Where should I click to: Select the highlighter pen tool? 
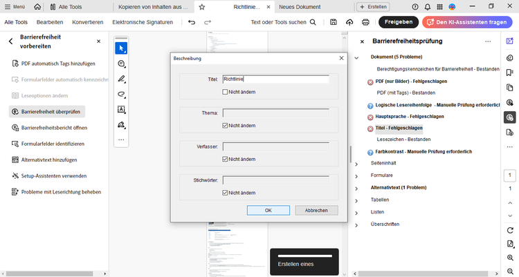pos(121,79)
